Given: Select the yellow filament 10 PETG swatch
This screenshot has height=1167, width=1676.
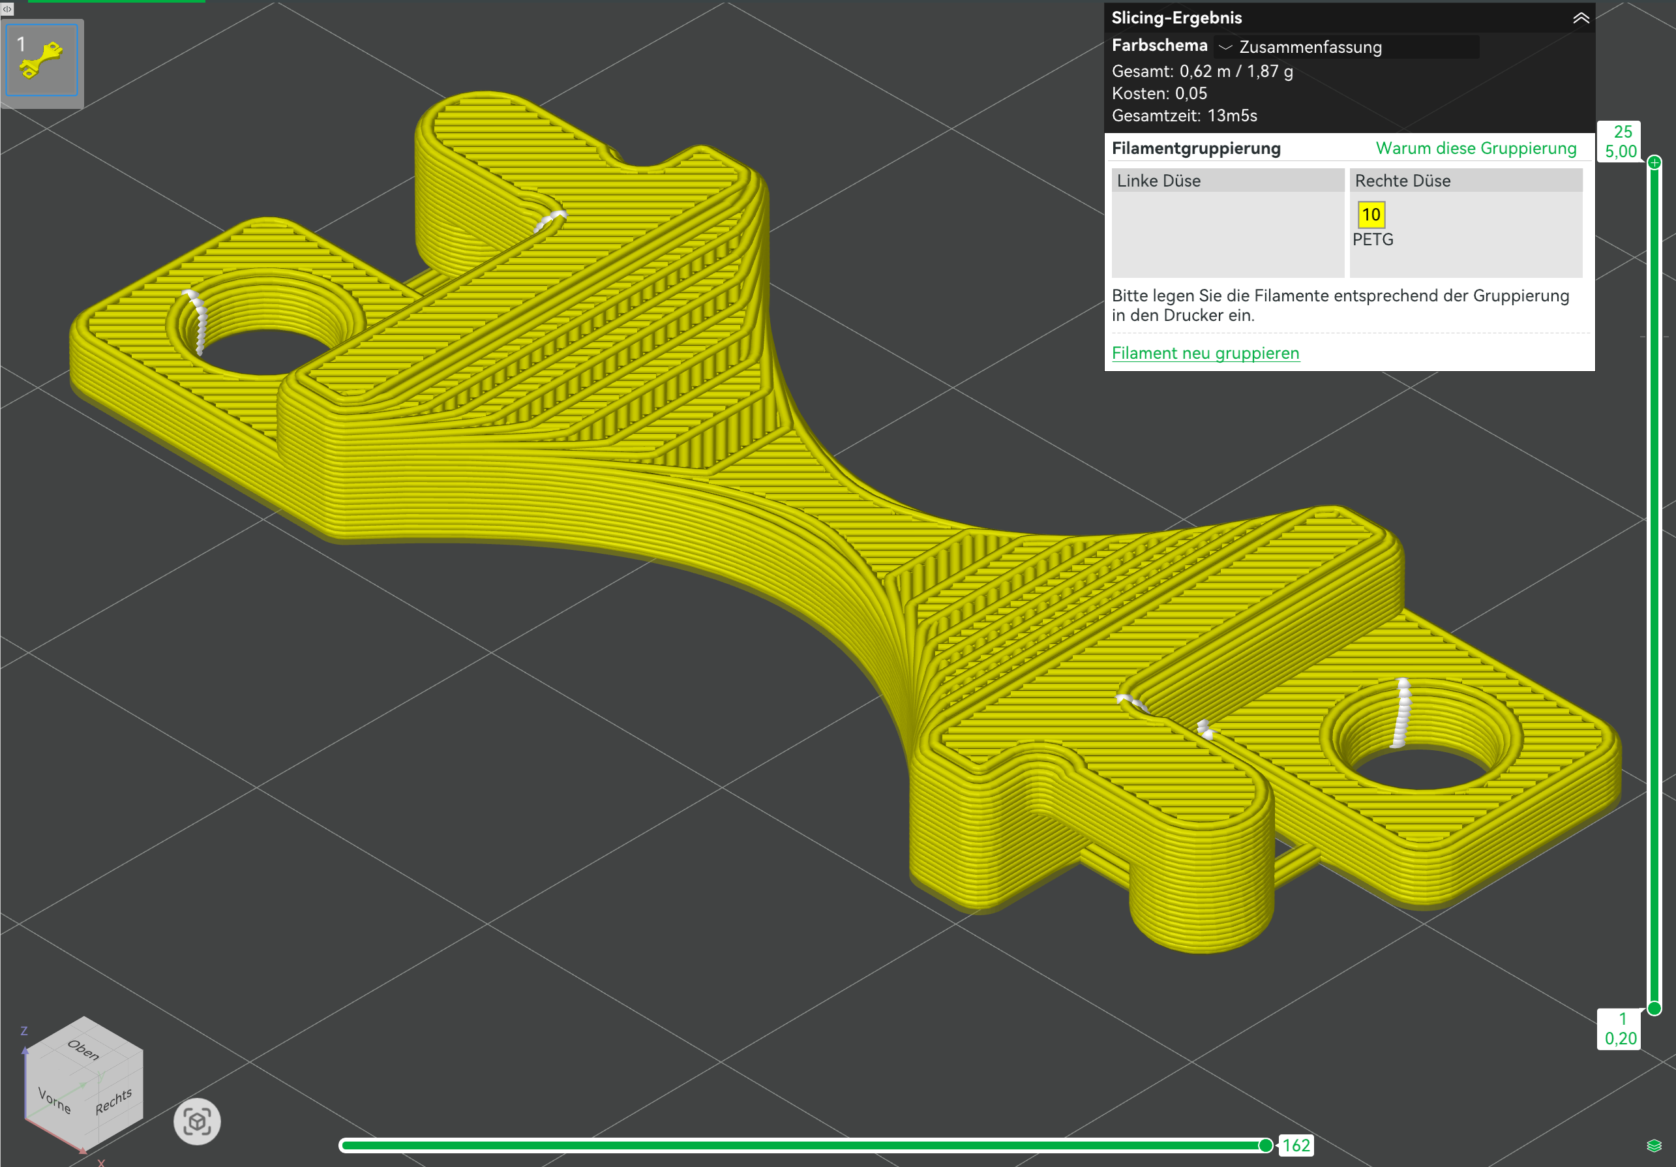Looking at the screenshot, I should [1371, 215].
